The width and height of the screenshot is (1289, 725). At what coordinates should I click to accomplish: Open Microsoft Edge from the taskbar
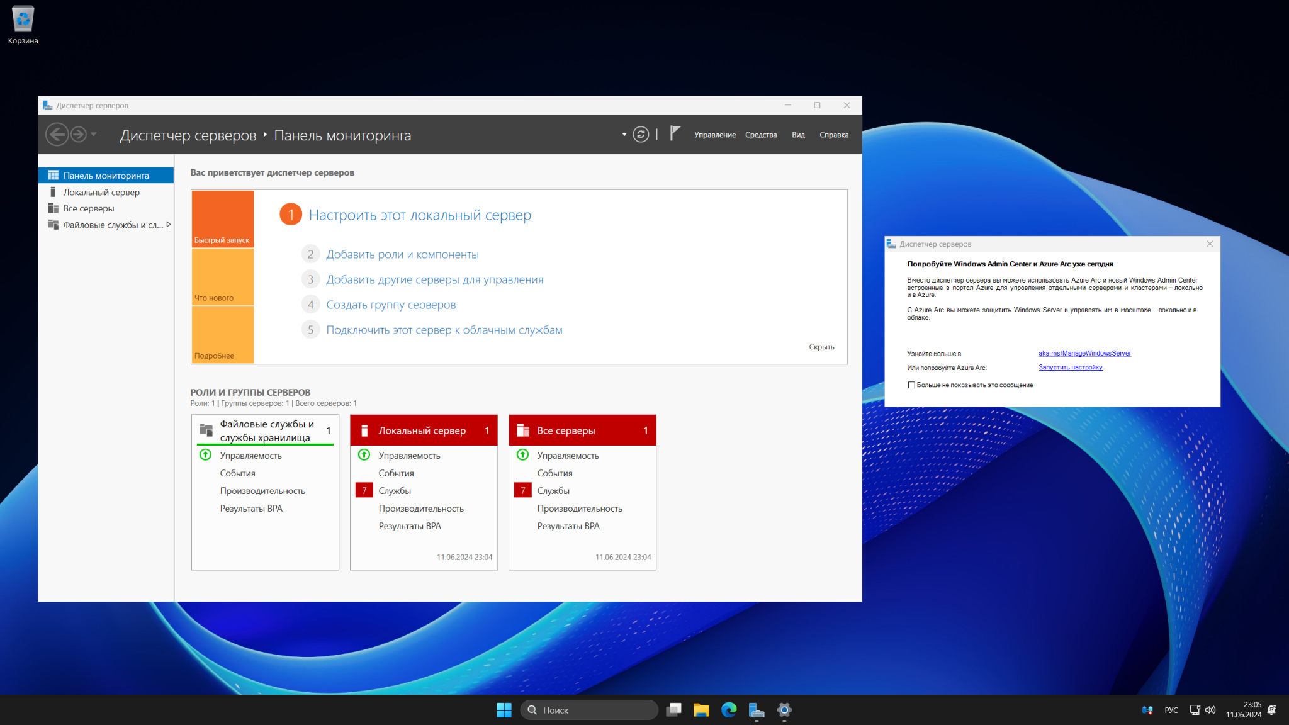(729, 710)
